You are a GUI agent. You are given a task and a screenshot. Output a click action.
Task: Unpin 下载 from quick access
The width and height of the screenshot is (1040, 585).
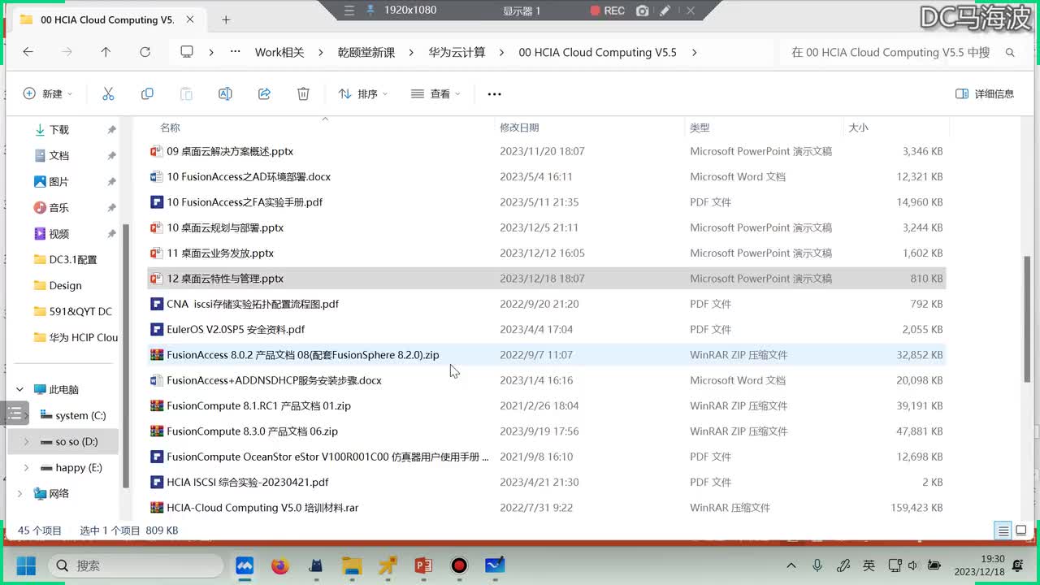pyautogui.click(x=111, y=130)
